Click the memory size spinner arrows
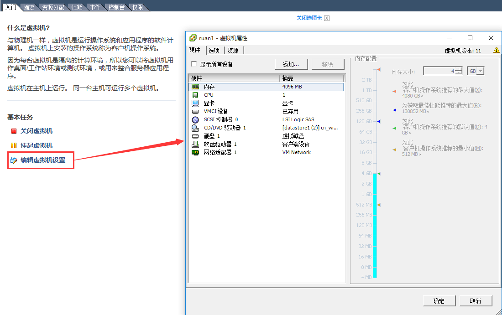Viewport: 502px width, 315px height. tap(459, 71)
